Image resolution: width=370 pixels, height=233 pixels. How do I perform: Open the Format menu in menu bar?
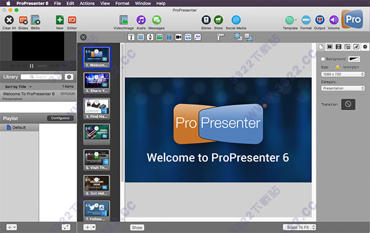pos(122,3)
